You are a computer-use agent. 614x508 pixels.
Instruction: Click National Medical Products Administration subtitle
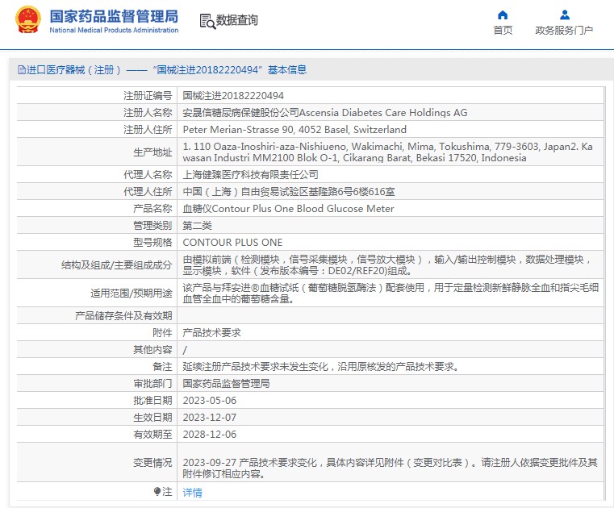coord(114,30)
